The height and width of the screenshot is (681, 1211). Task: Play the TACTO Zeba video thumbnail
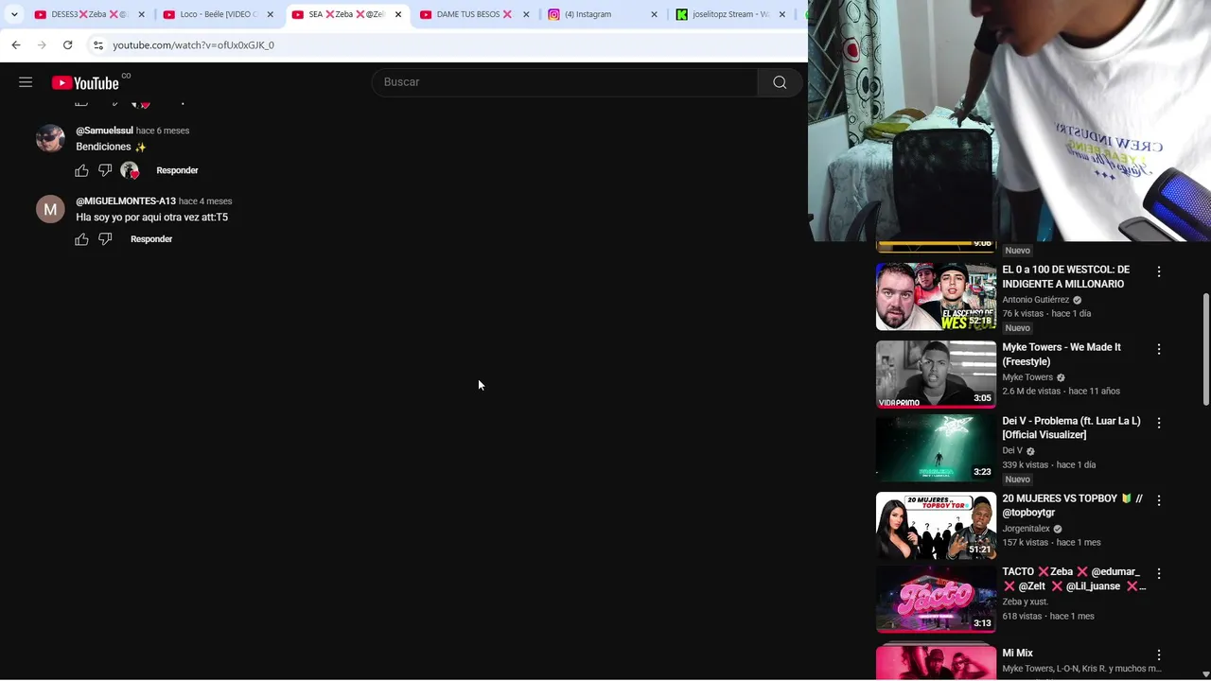click(x=936, y=599)
